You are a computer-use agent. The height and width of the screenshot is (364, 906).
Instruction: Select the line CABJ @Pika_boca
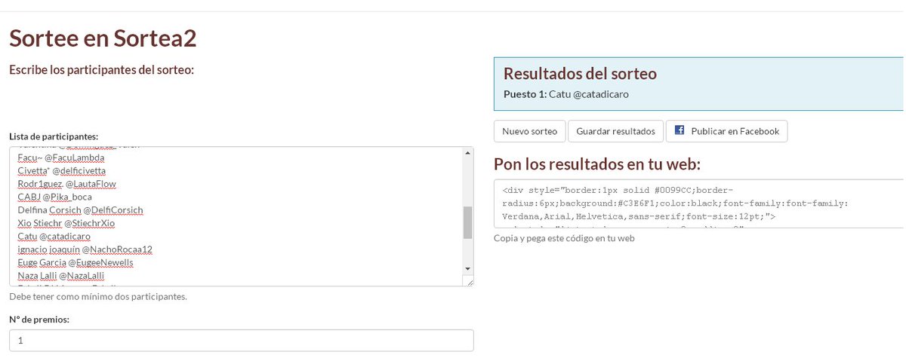pos(54,197)
